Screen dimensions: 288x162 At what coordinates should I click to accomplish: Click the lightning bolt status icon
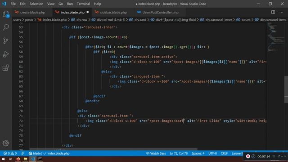tap(22, 153)
